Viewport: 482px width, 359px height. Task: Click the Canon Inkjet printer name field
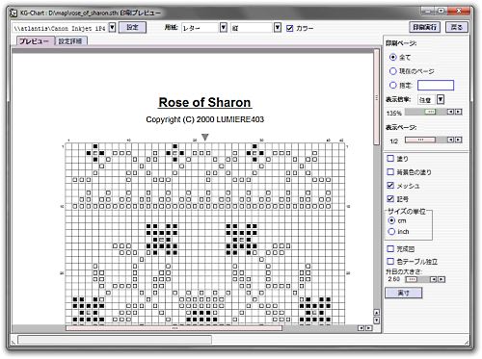pos(60,28)
